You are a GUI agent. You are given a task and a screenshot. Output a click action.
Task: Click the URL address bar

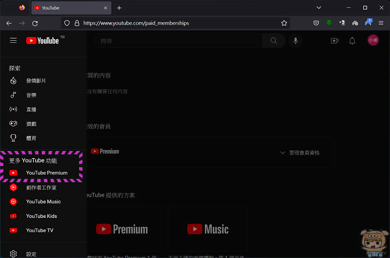175,23
